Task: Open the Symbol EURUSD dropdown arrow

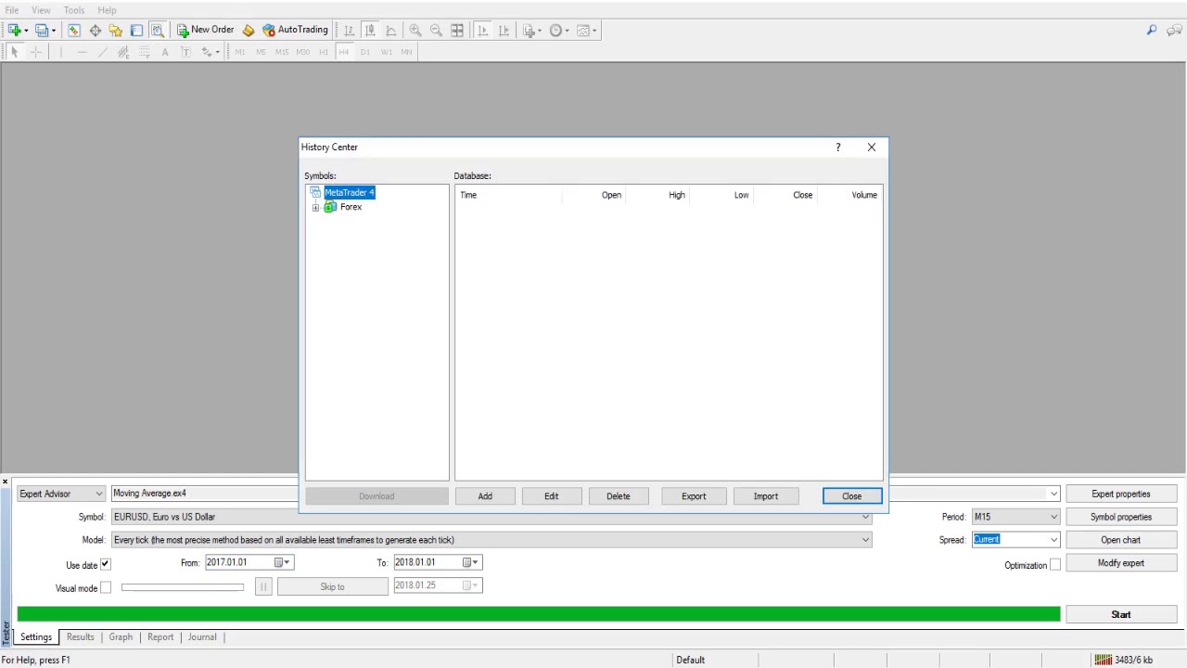Action: (866, 517)
